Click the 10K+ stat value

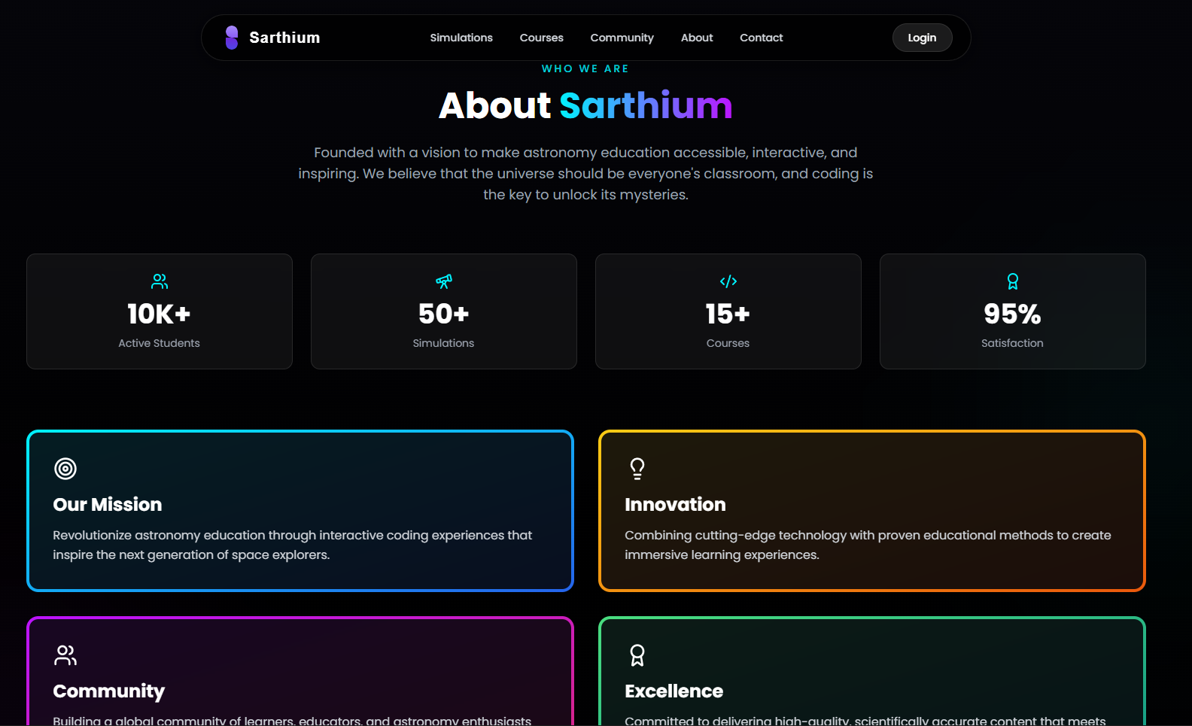(x=159, y=314)
